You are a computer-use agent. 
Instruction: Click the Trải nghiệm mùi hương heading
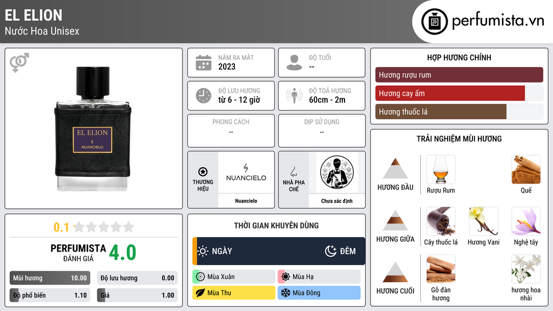[x=459, y=139]
